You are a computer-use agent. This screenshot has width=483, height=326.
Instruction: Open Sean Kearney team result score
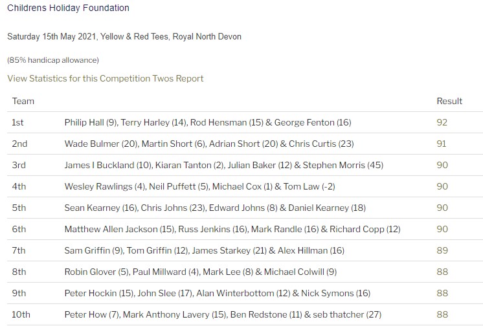tap(442, 208)
